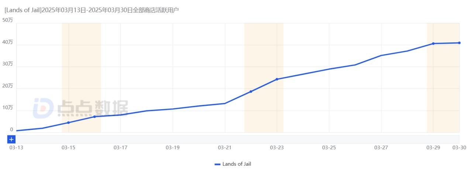Select the 03-25 x-axis date label
The image size is (468, 169).
[329, 148]
